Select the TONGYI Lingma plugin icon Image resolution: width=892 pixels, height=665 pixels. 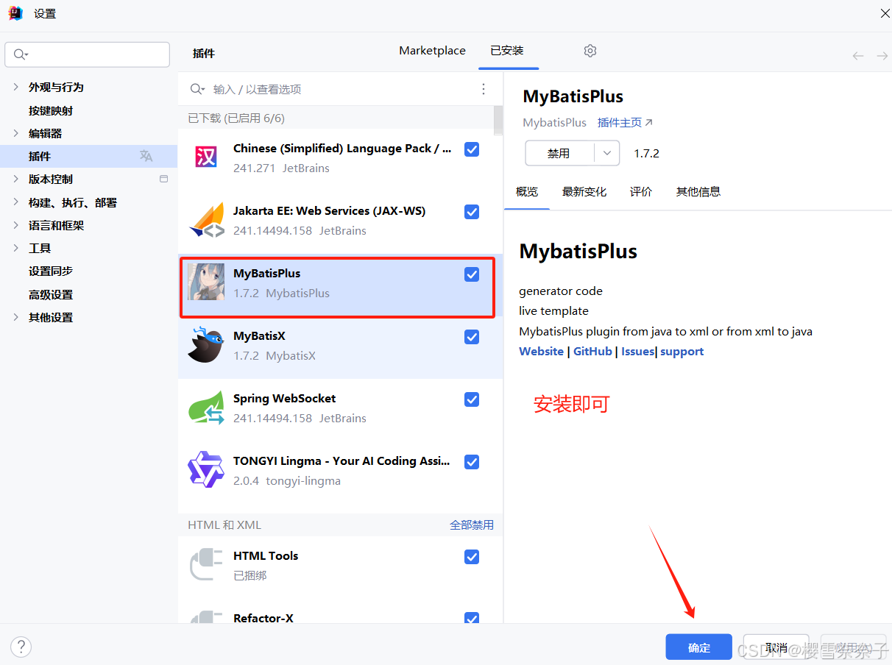coord(206,470)
